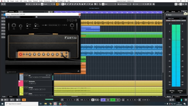Open the color menu dropdown arrow
Viewport: 188px width, 106px height.
tap(97, 4)
